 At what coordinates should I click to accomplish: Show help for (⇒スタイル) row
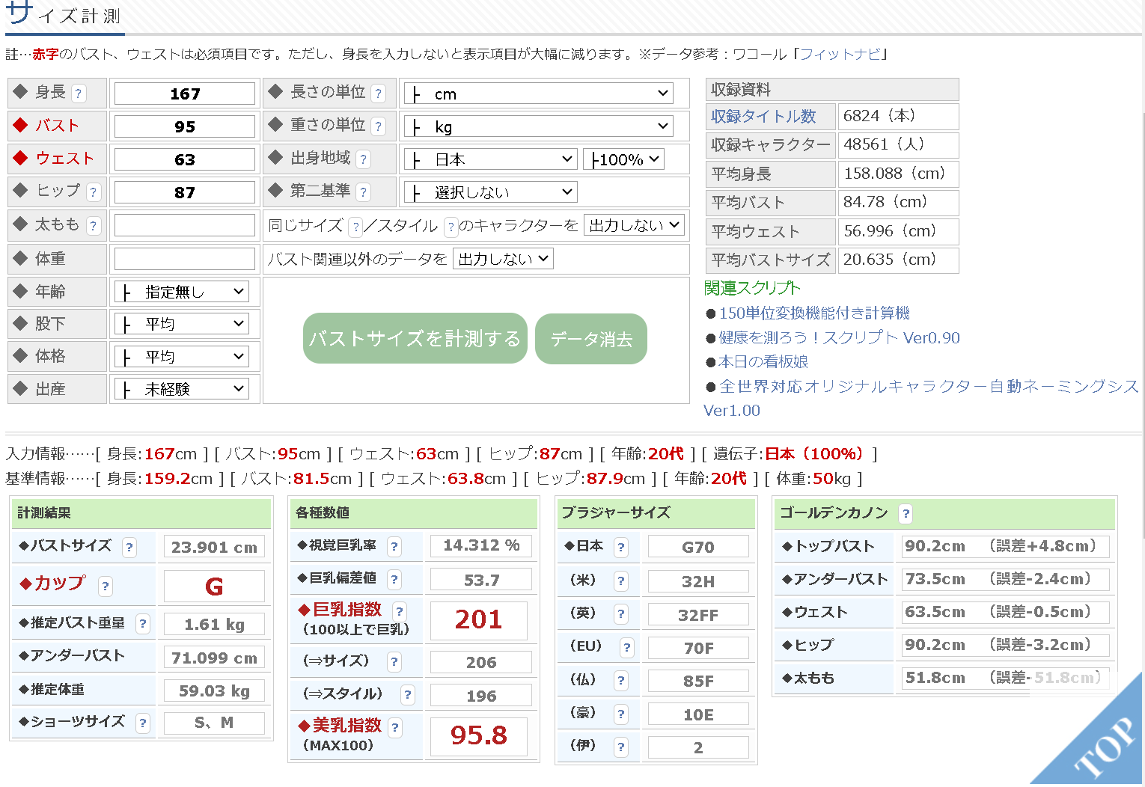pyautogui.click(x=408, y=695)
